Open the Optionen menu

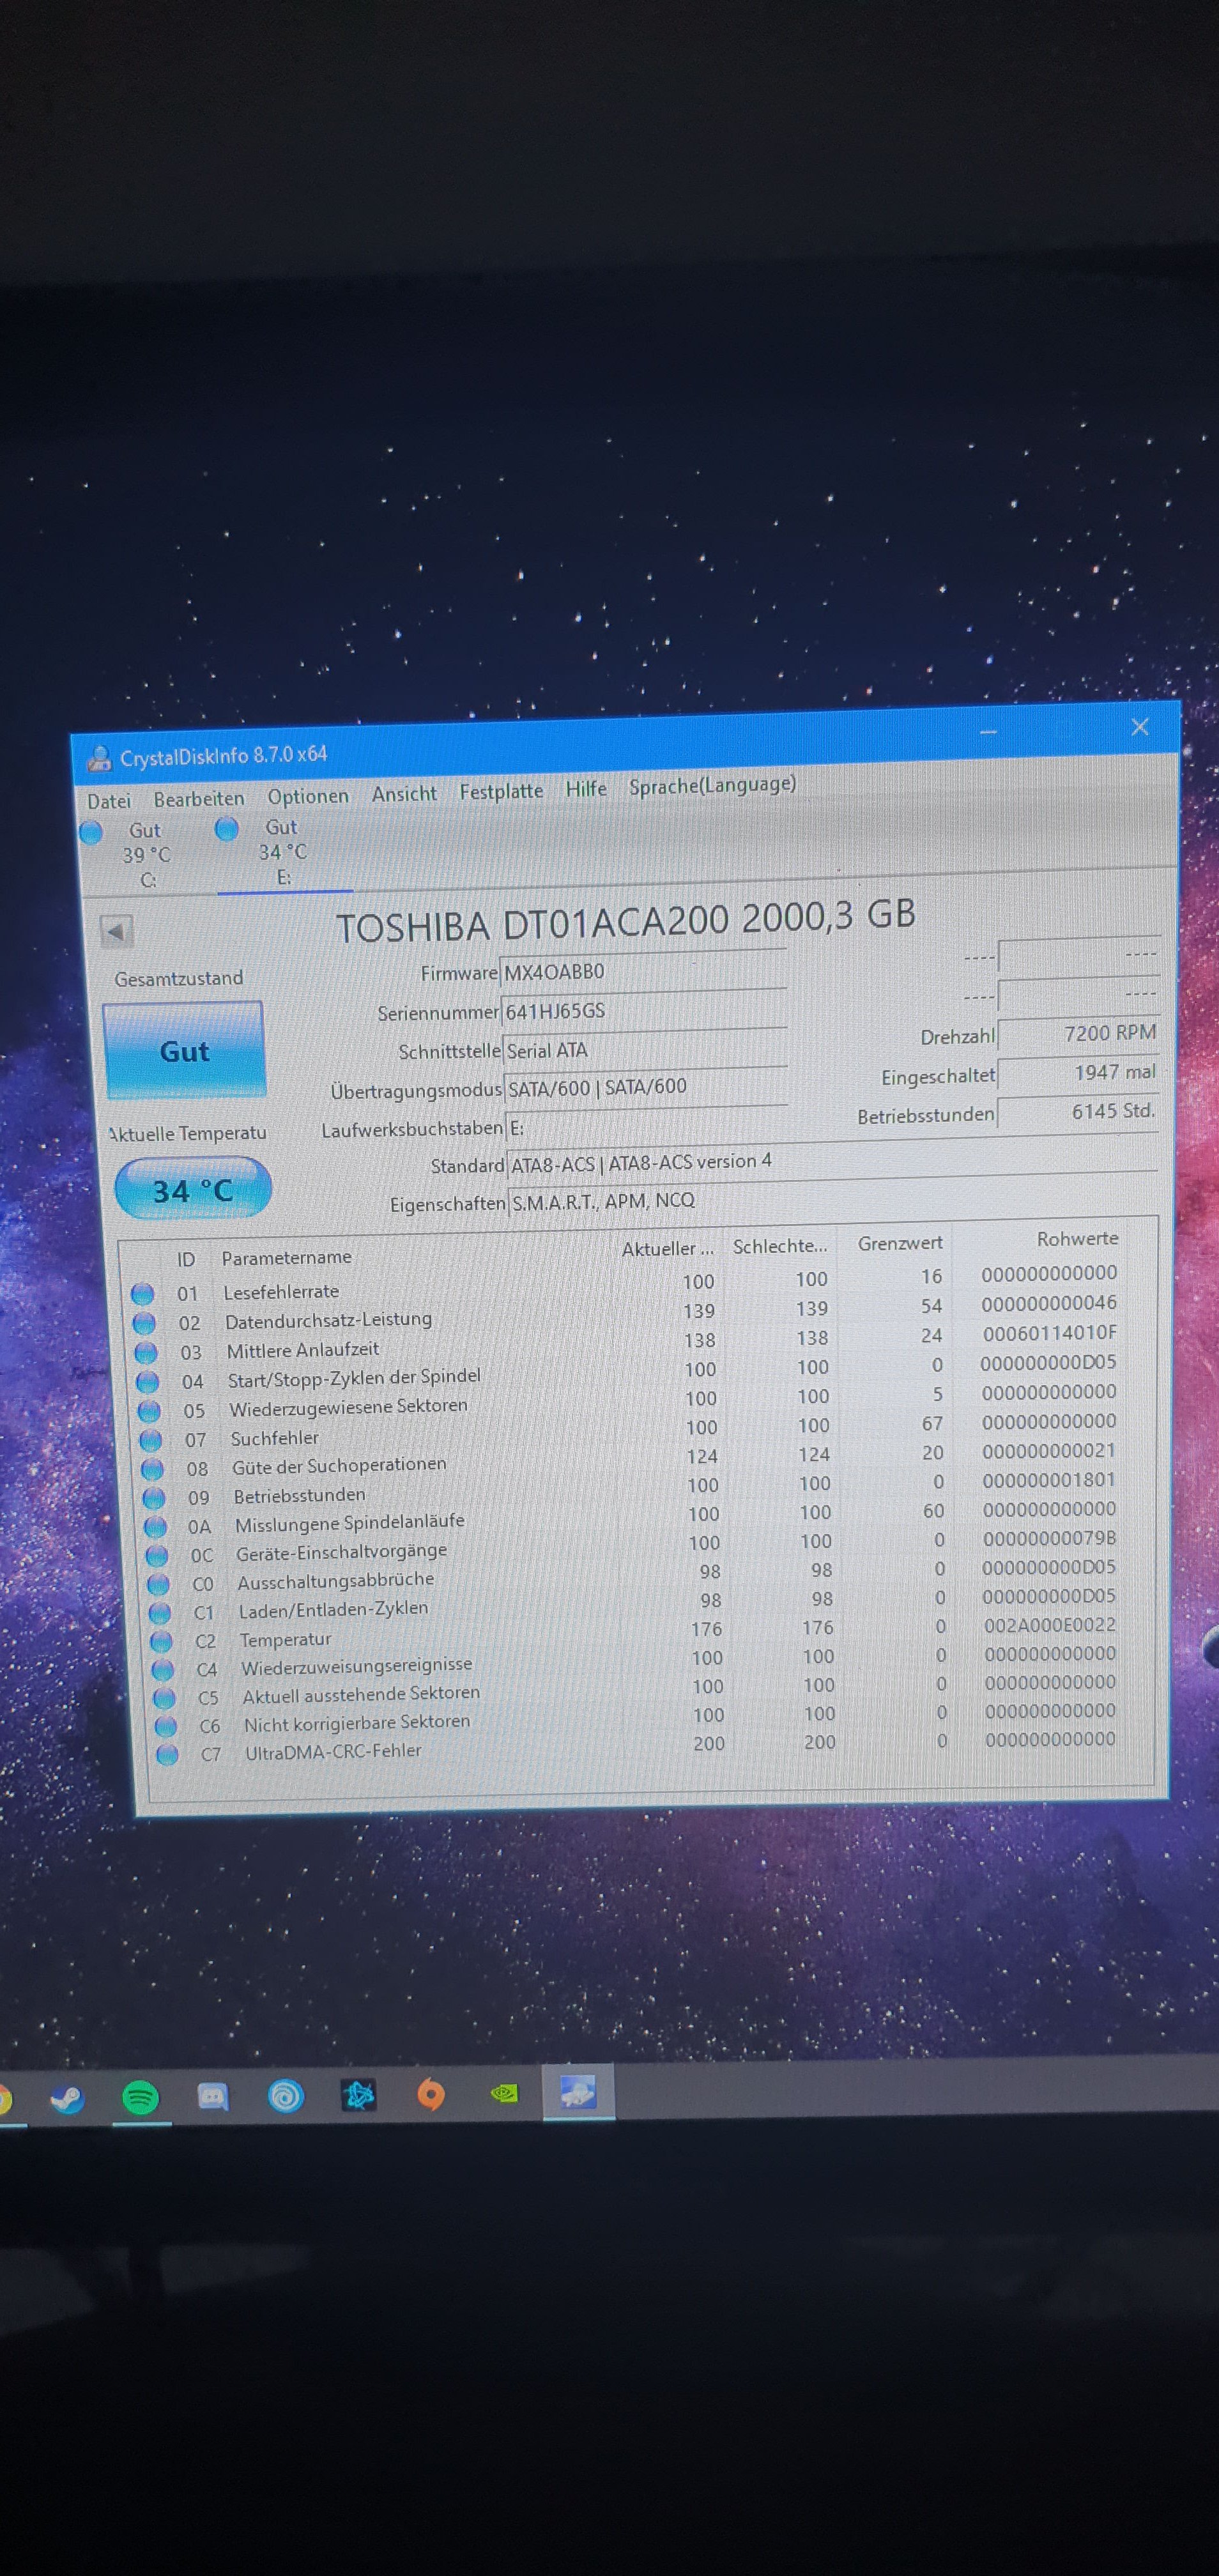pos(308,796)
